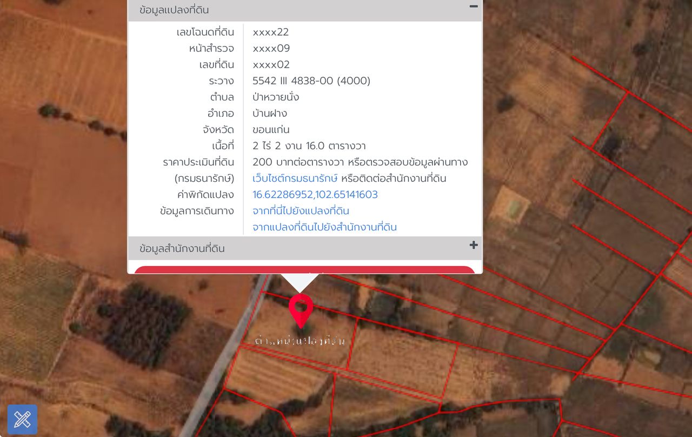Click the land title number value xxxx22
The height and width of the screenshot is (437, 692).
pyautogui.click(x=270, y=32)
